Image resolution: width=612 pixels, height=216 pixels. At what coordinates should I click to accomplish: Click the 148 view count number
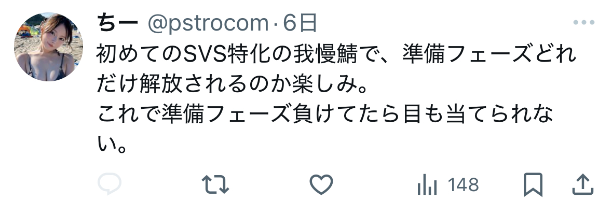pyautogui.click(x=464, y=185)
